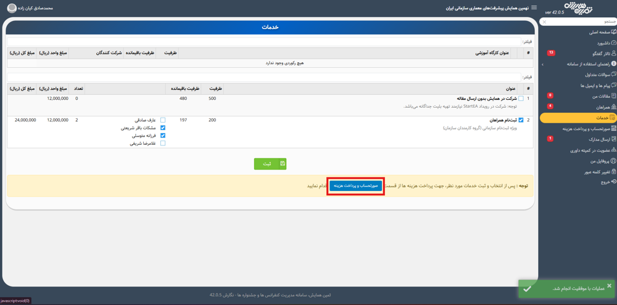This screenshot has height=305, width=617.
Task: Click the clear icon in search box
Action: [x=544, y=22]
